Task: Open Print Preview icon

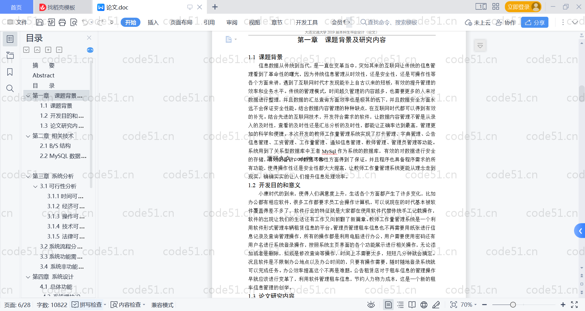Action: [x=74, y=22]
